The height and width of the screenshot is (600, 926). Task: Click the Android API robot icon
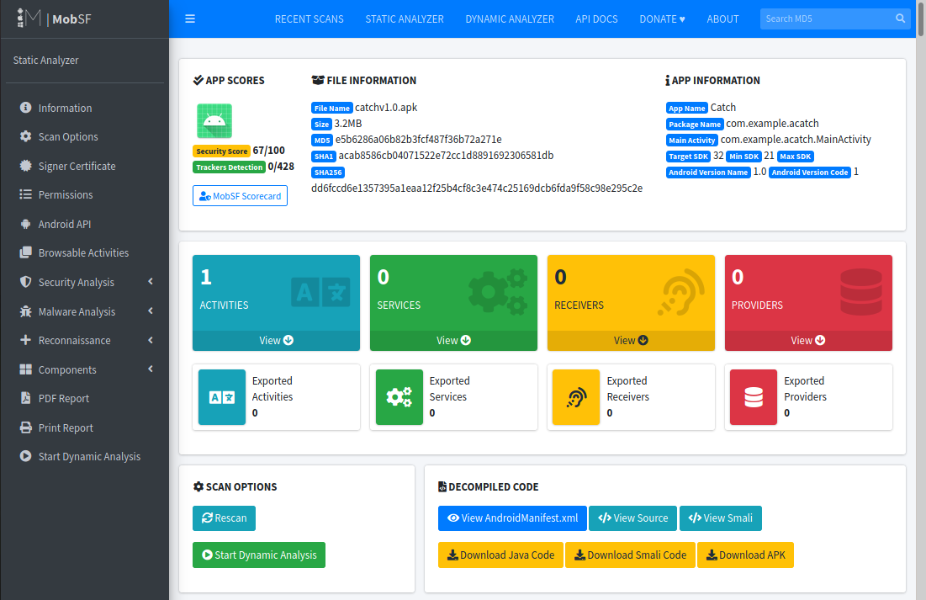(25, 224)
